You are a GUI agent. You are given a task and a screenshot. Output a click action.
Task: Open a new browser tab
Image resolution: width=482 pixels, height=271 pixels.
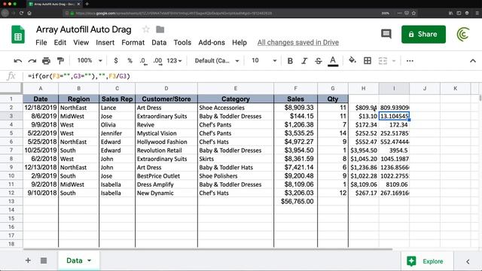pos(87,4)
